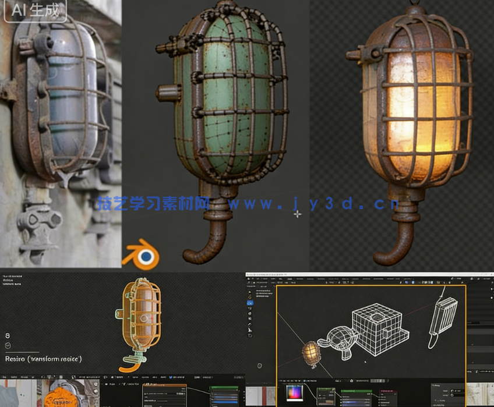
Task: Toggle visibility of the collection in the outliner
Action: click(492, 288)
